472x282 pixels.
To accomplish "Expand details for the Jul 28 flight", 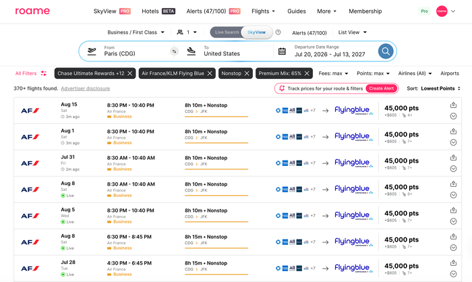I will click(453, 274).
